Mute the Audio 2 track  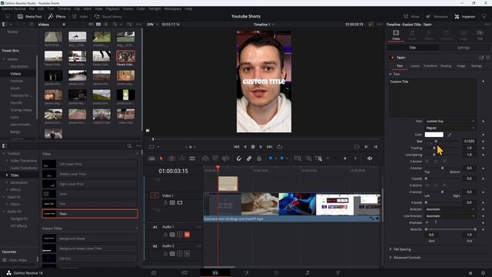point(187,253)
